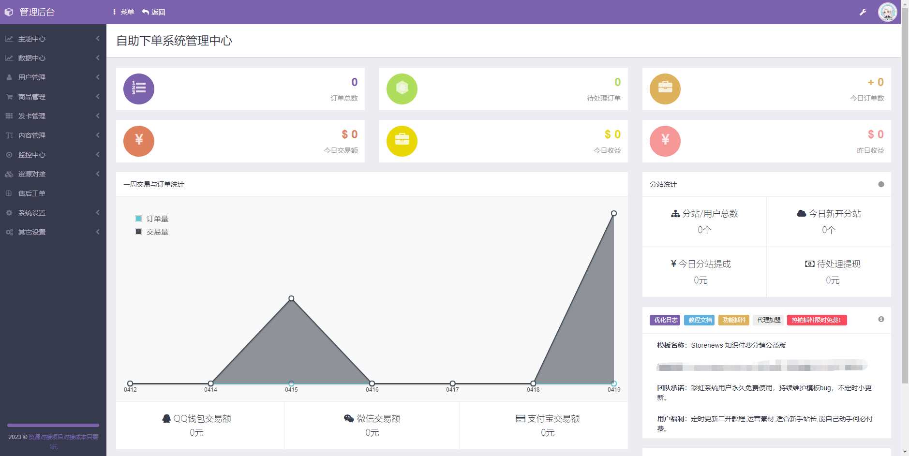
Task: Open the wrench settings icon in top bar
Action: point(863,12)
